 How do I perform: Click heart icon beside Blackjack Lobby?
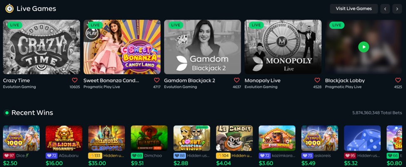click(398, 80)
